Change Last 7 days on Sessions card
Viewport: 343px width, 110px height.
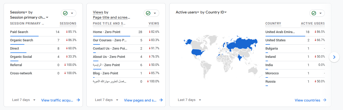24,100
